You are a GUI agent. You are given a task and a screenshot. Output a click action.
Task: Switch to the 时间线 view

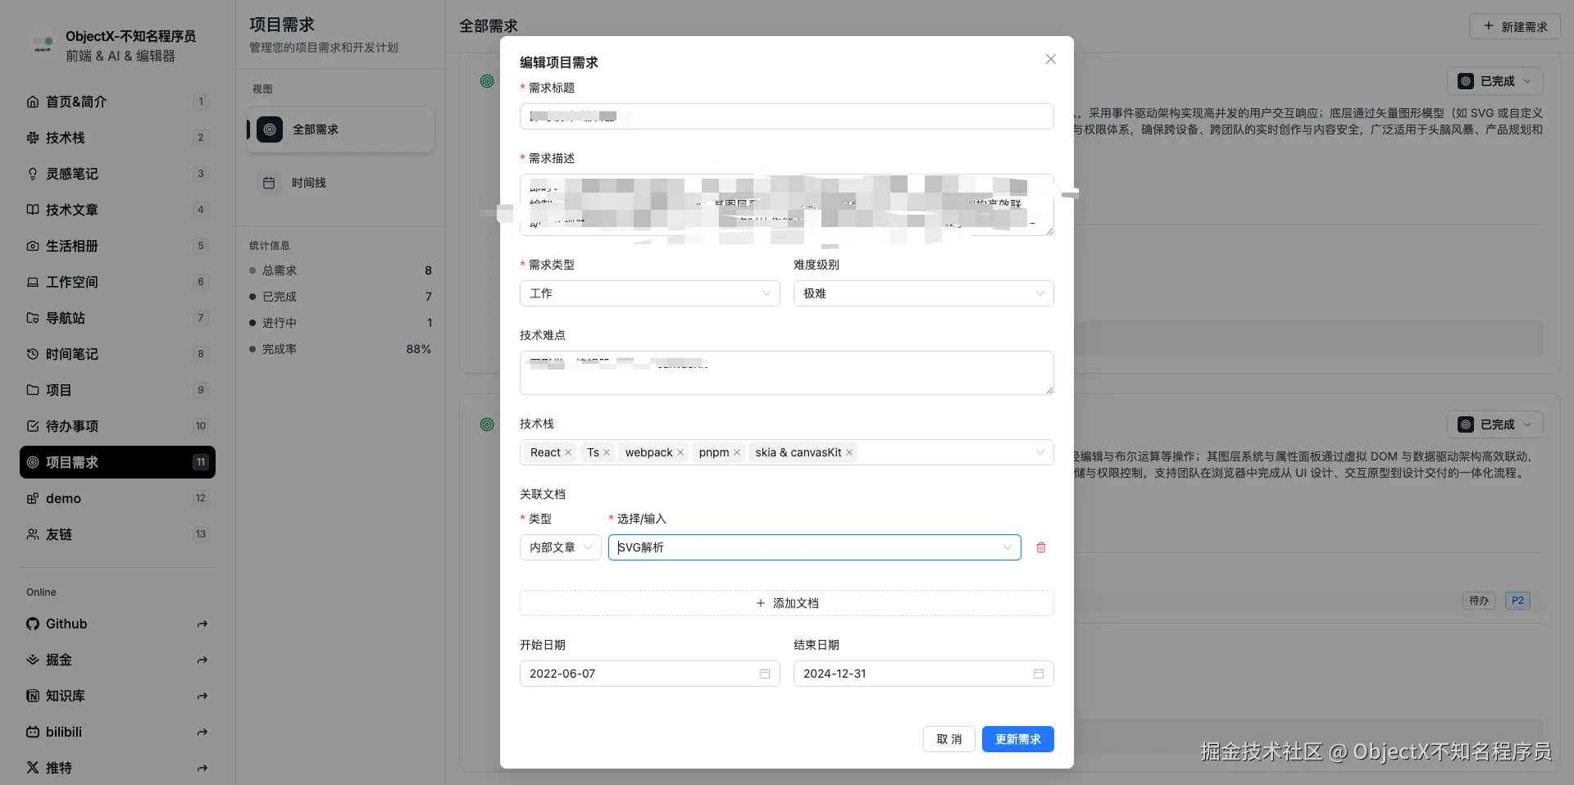340,183
